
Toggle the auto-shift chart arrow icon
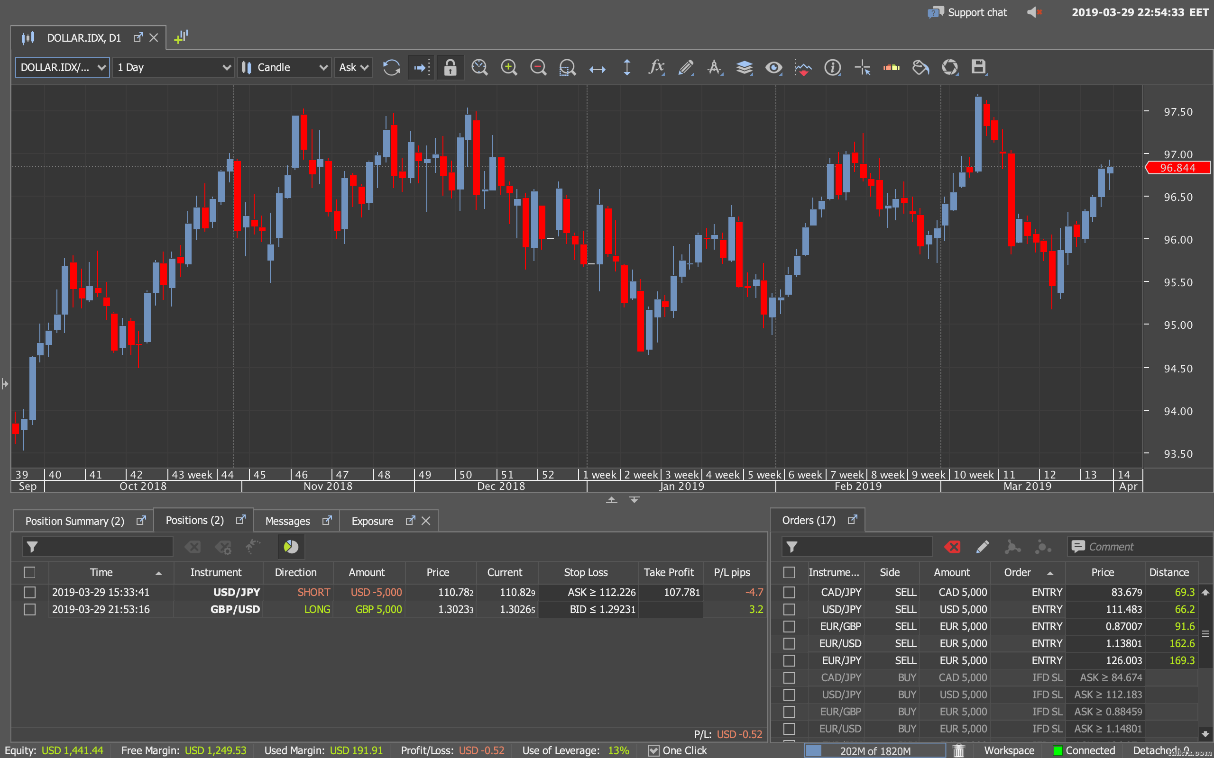tap(422, 67)
